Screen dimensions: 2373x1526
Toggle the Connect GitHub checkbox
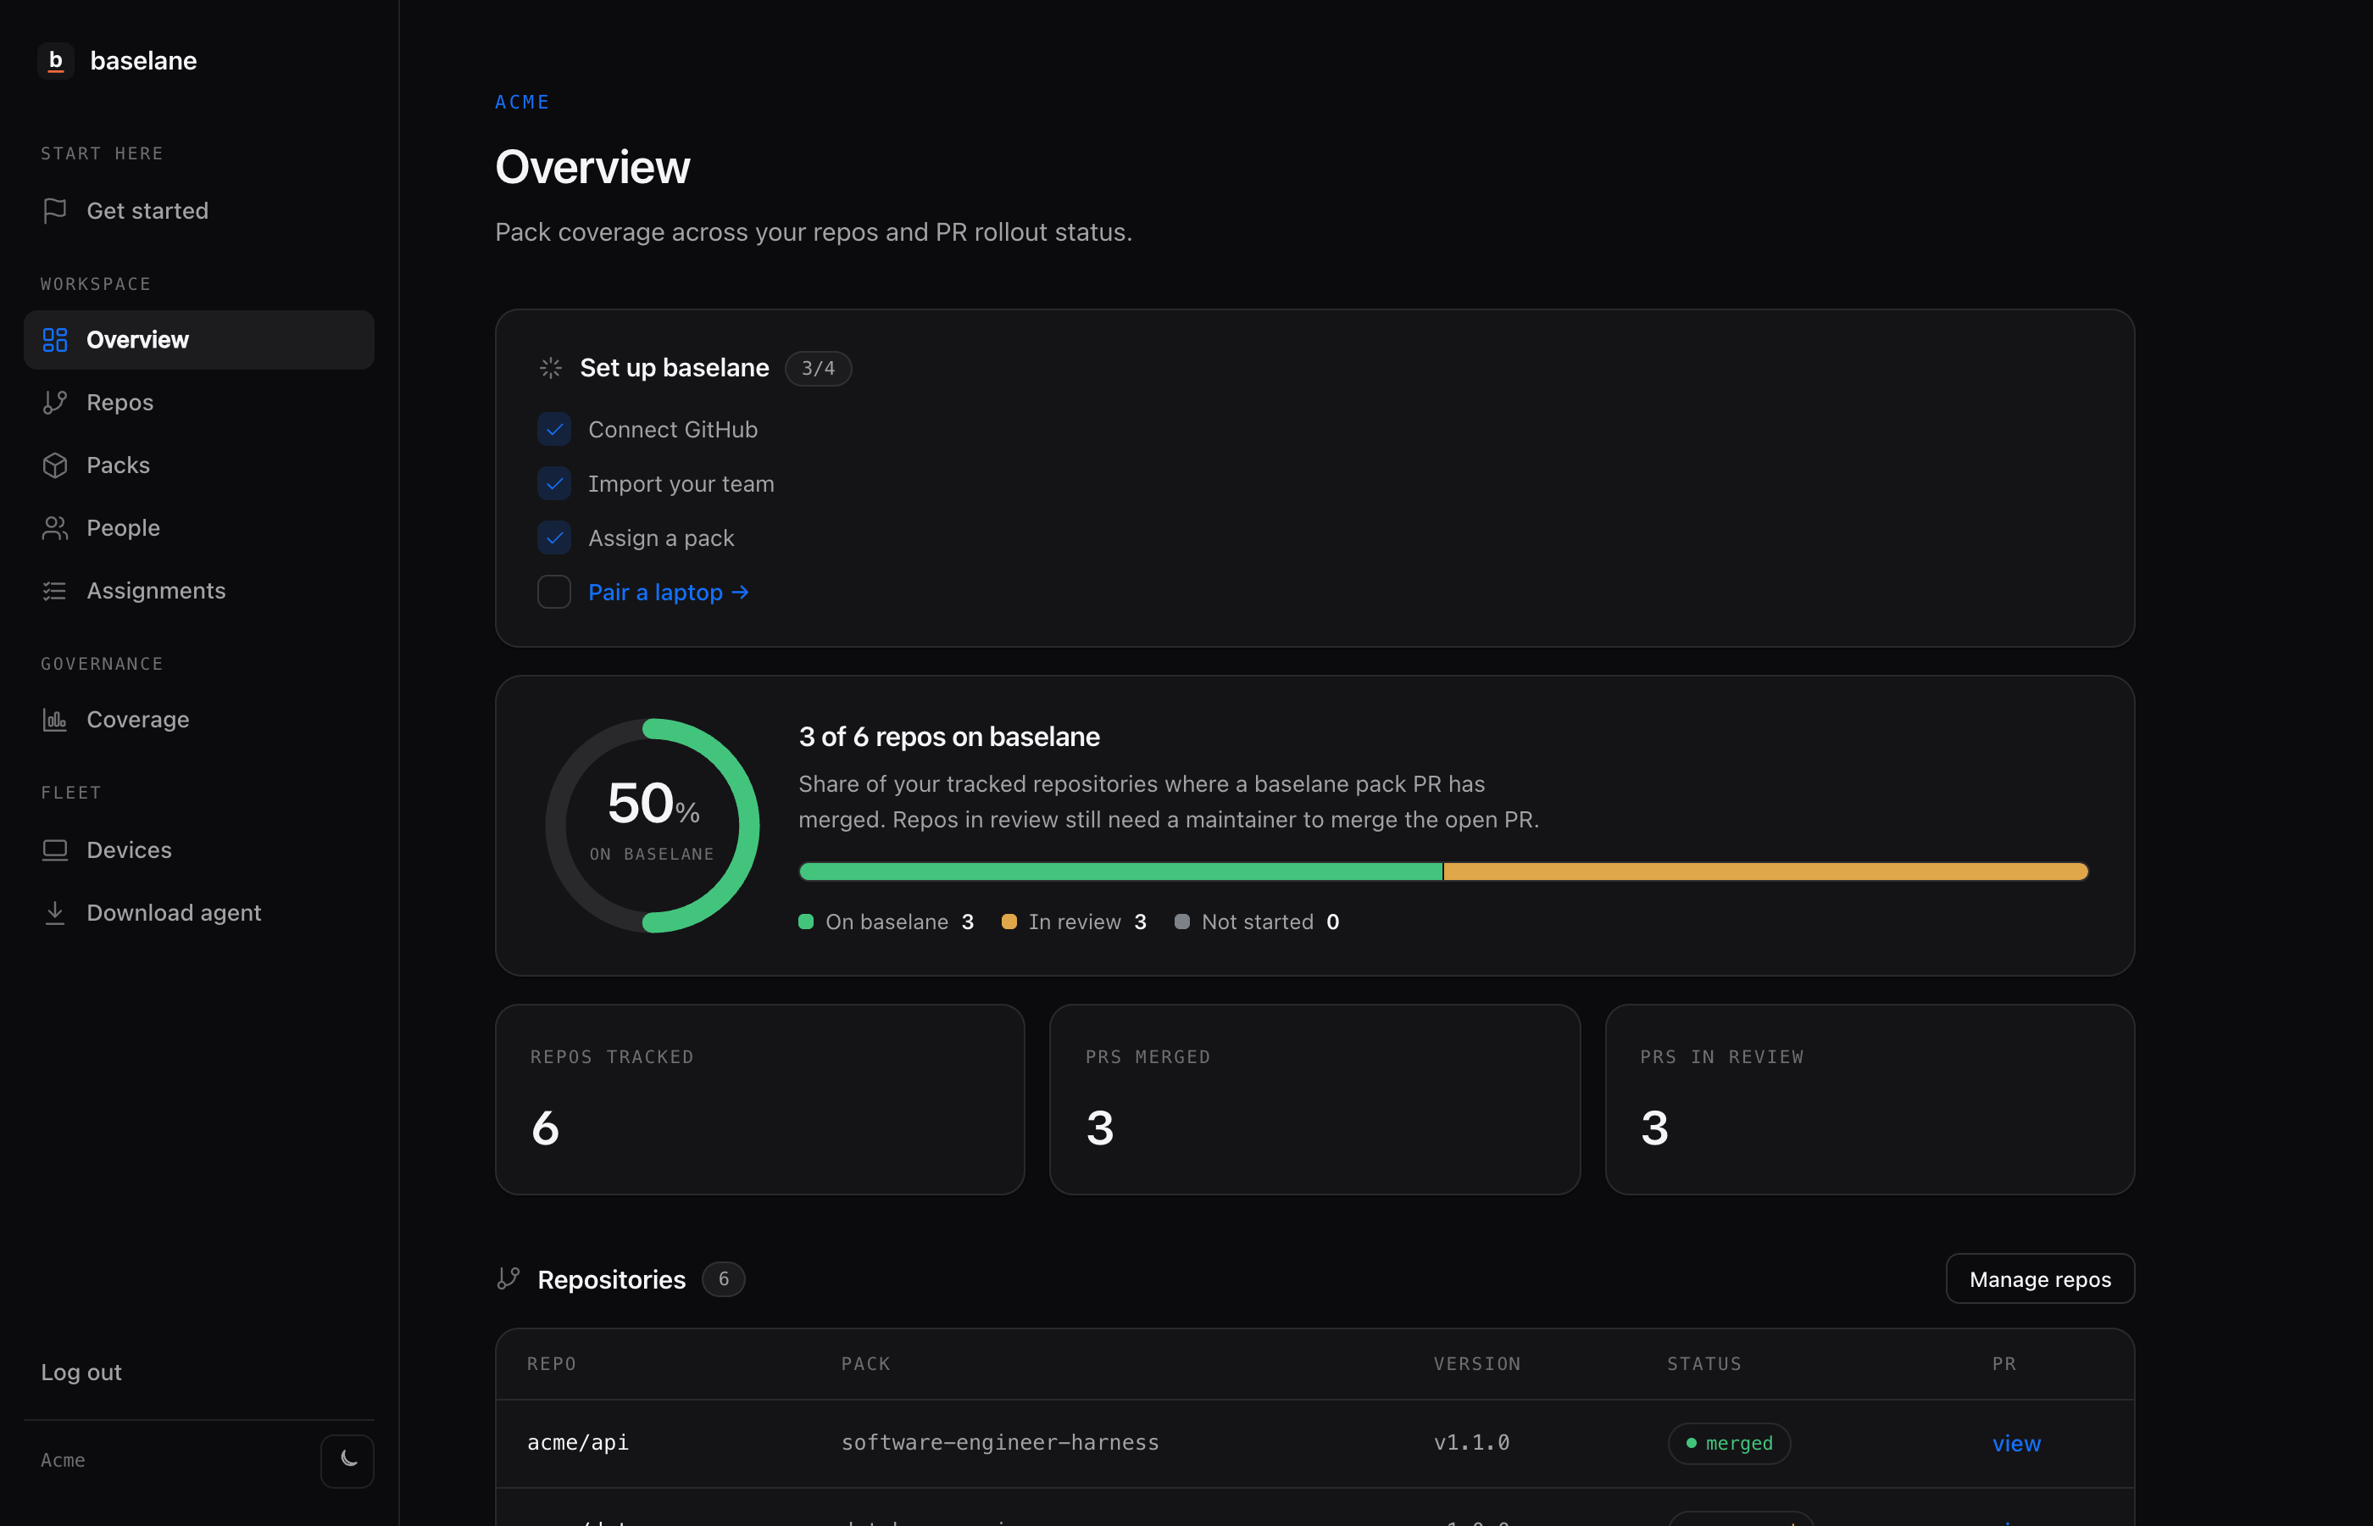point(554,429)
